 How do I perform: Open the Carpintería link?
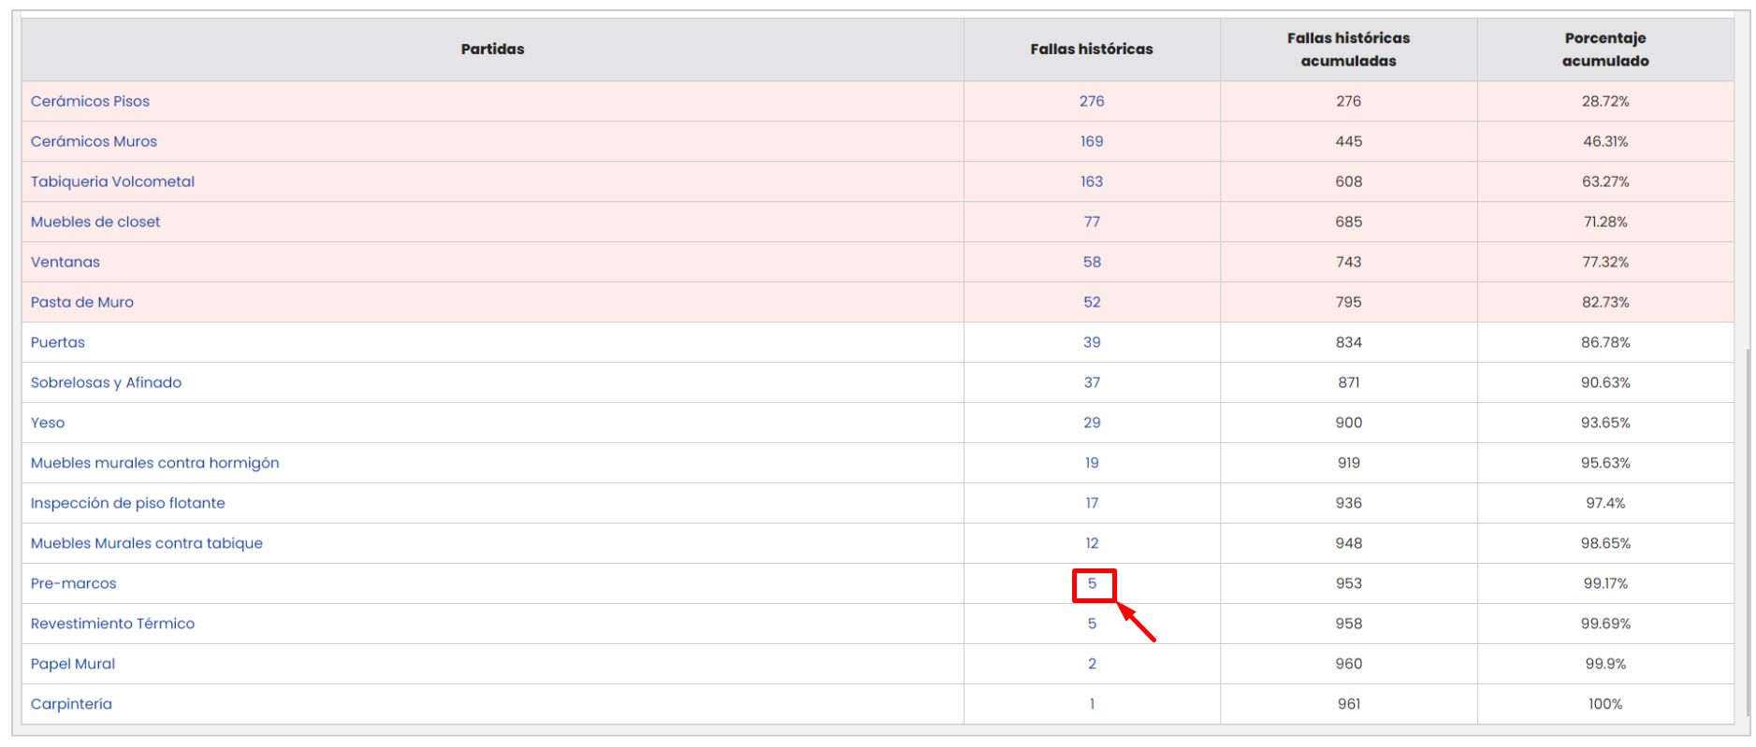coord(71,704)
